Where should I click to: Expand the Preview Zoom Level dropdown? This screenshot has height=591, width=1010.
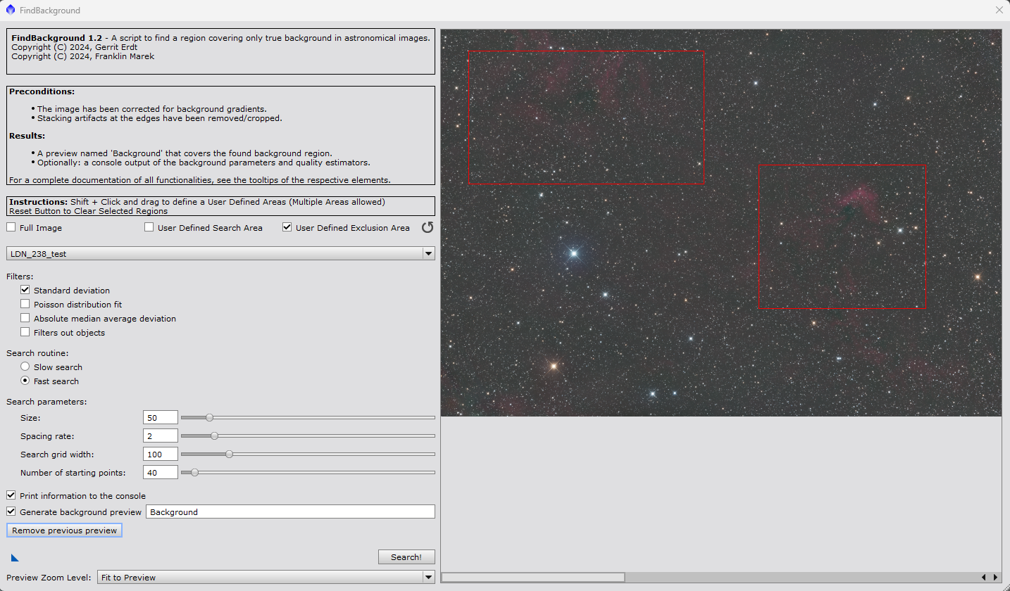(x=266, y=577)
